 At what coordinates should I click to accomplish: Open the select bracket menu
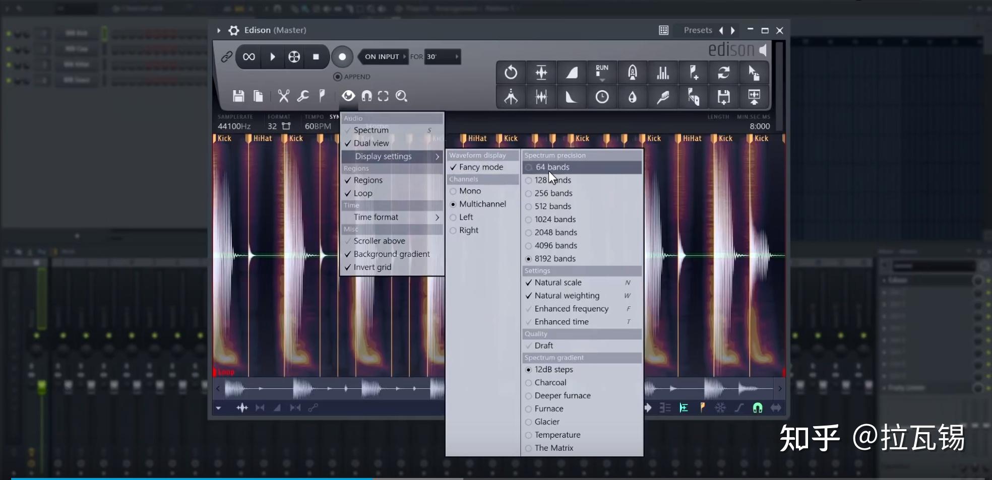[383, 96]
